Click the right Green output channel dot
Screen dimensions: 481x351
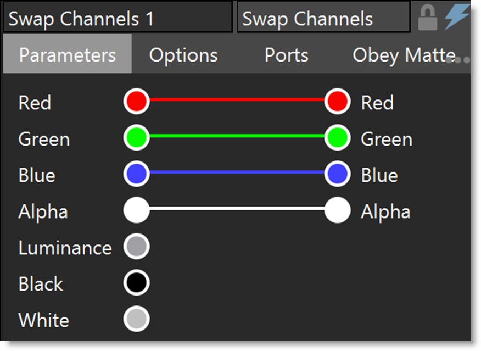[338, 137]
